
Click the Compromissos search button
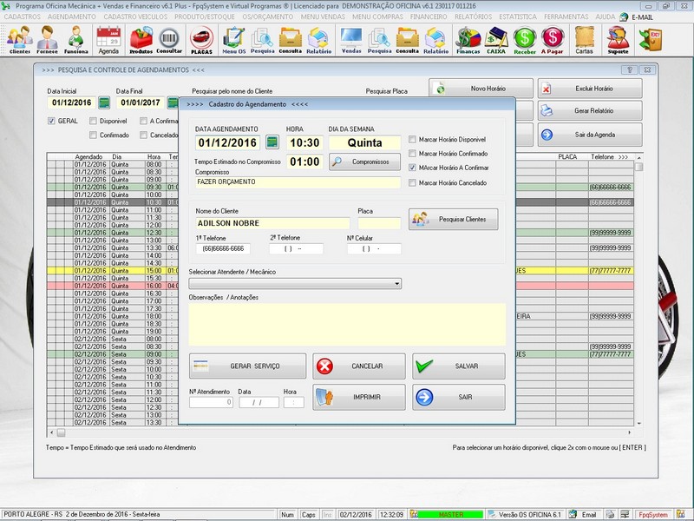click(364, 162)
